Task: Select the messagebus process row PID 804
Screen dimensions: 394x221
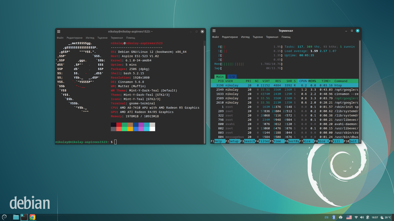Action: (284, 137)
